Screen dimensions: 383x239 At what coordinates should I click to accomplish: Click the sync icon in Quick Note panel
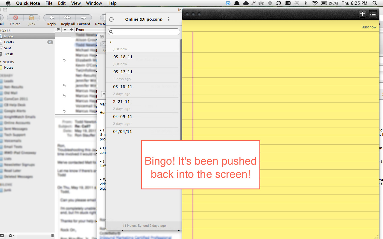pos(111,19)
